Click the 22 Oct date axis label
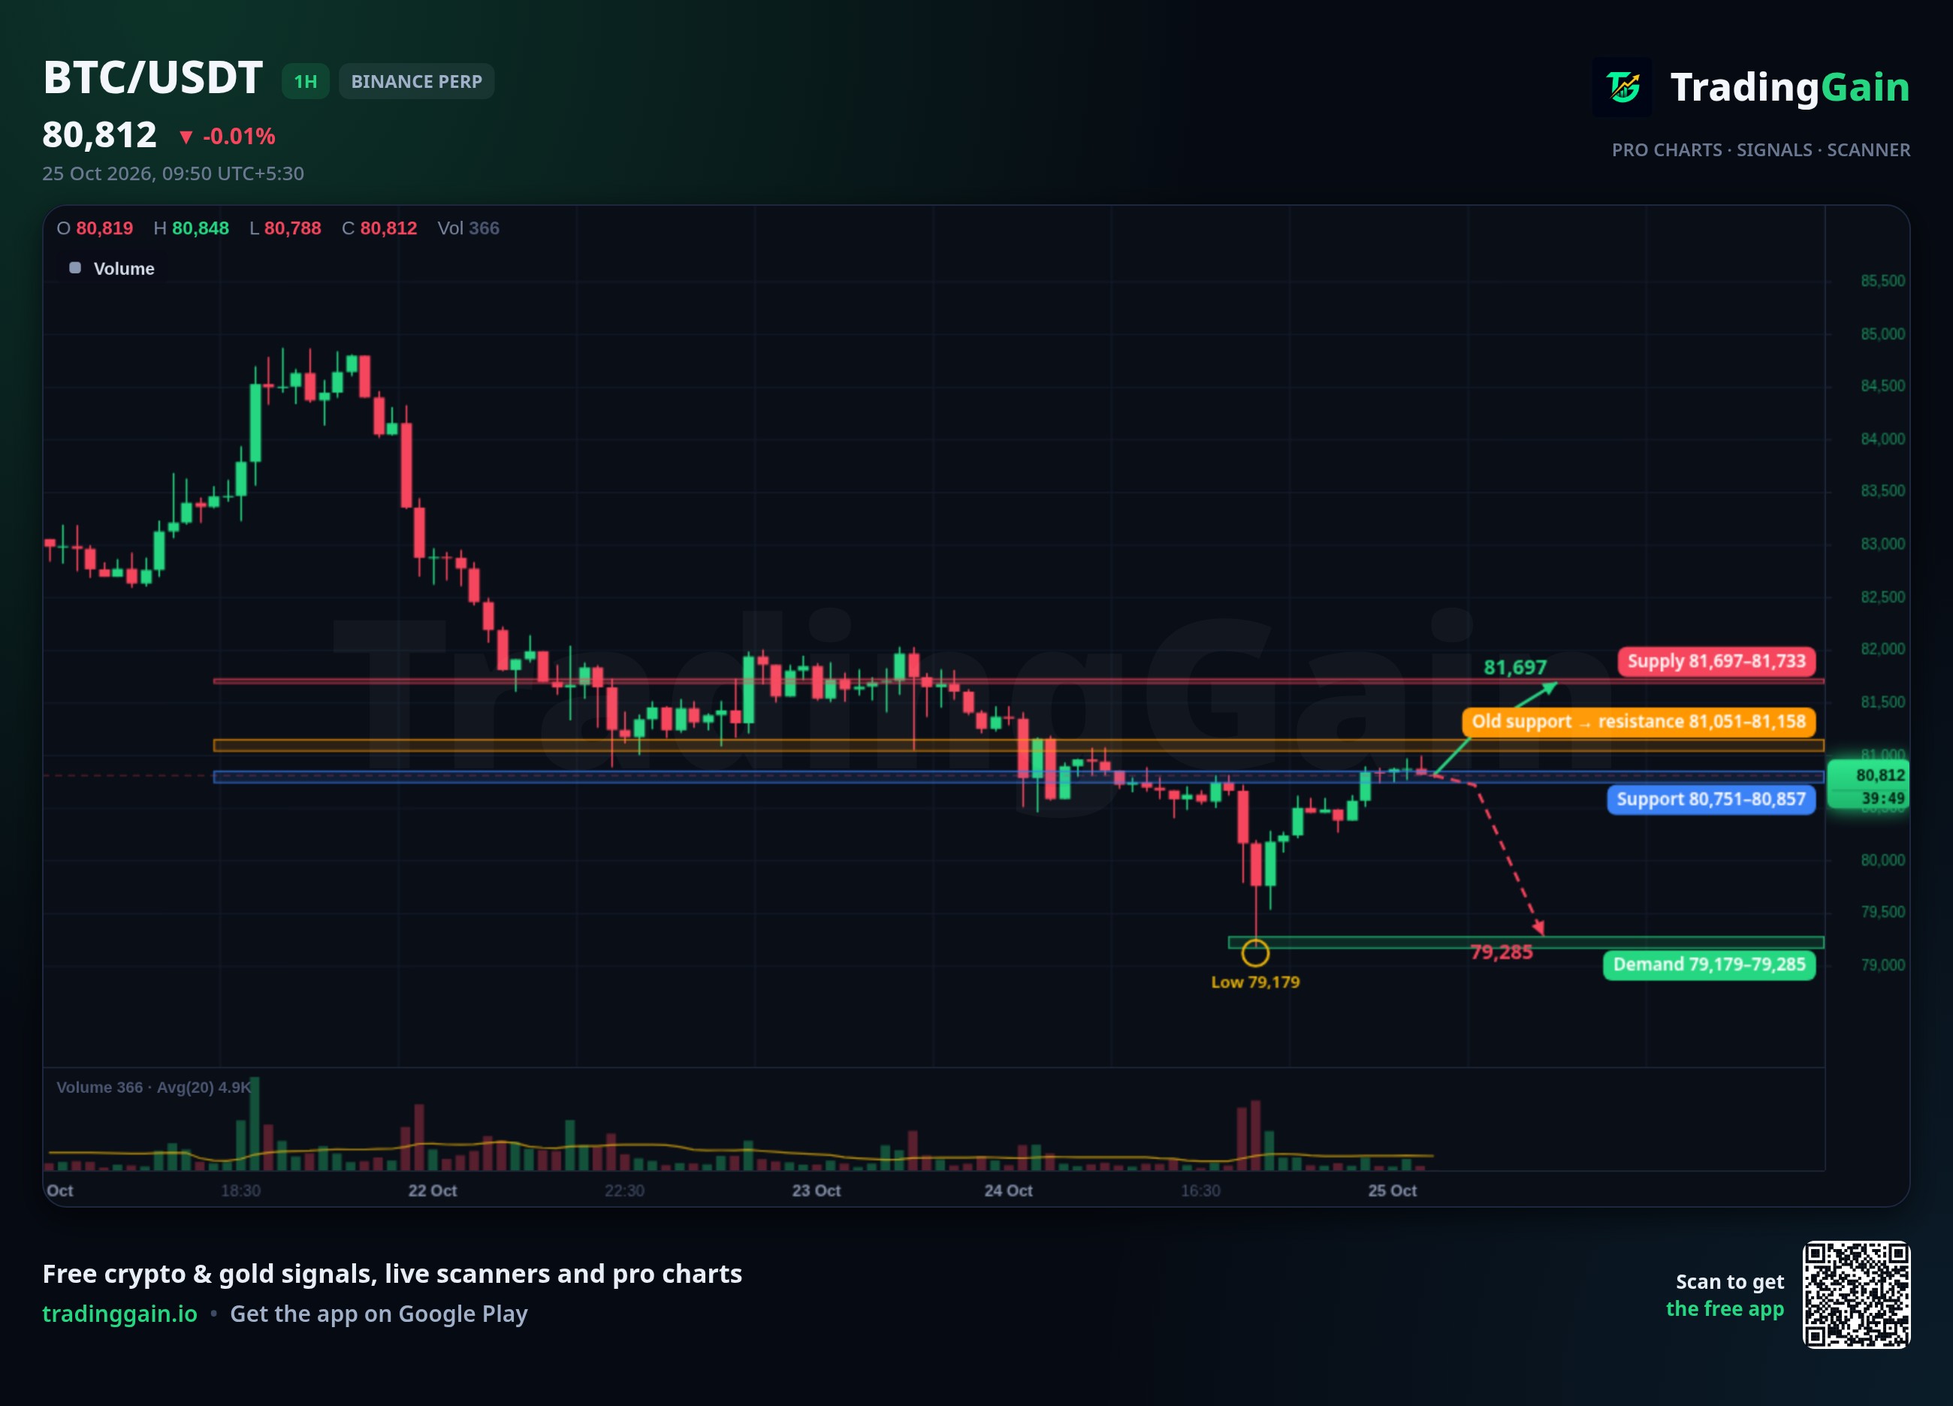The height and width of the screenshot is (1406, 1953). pos(432,1190)
